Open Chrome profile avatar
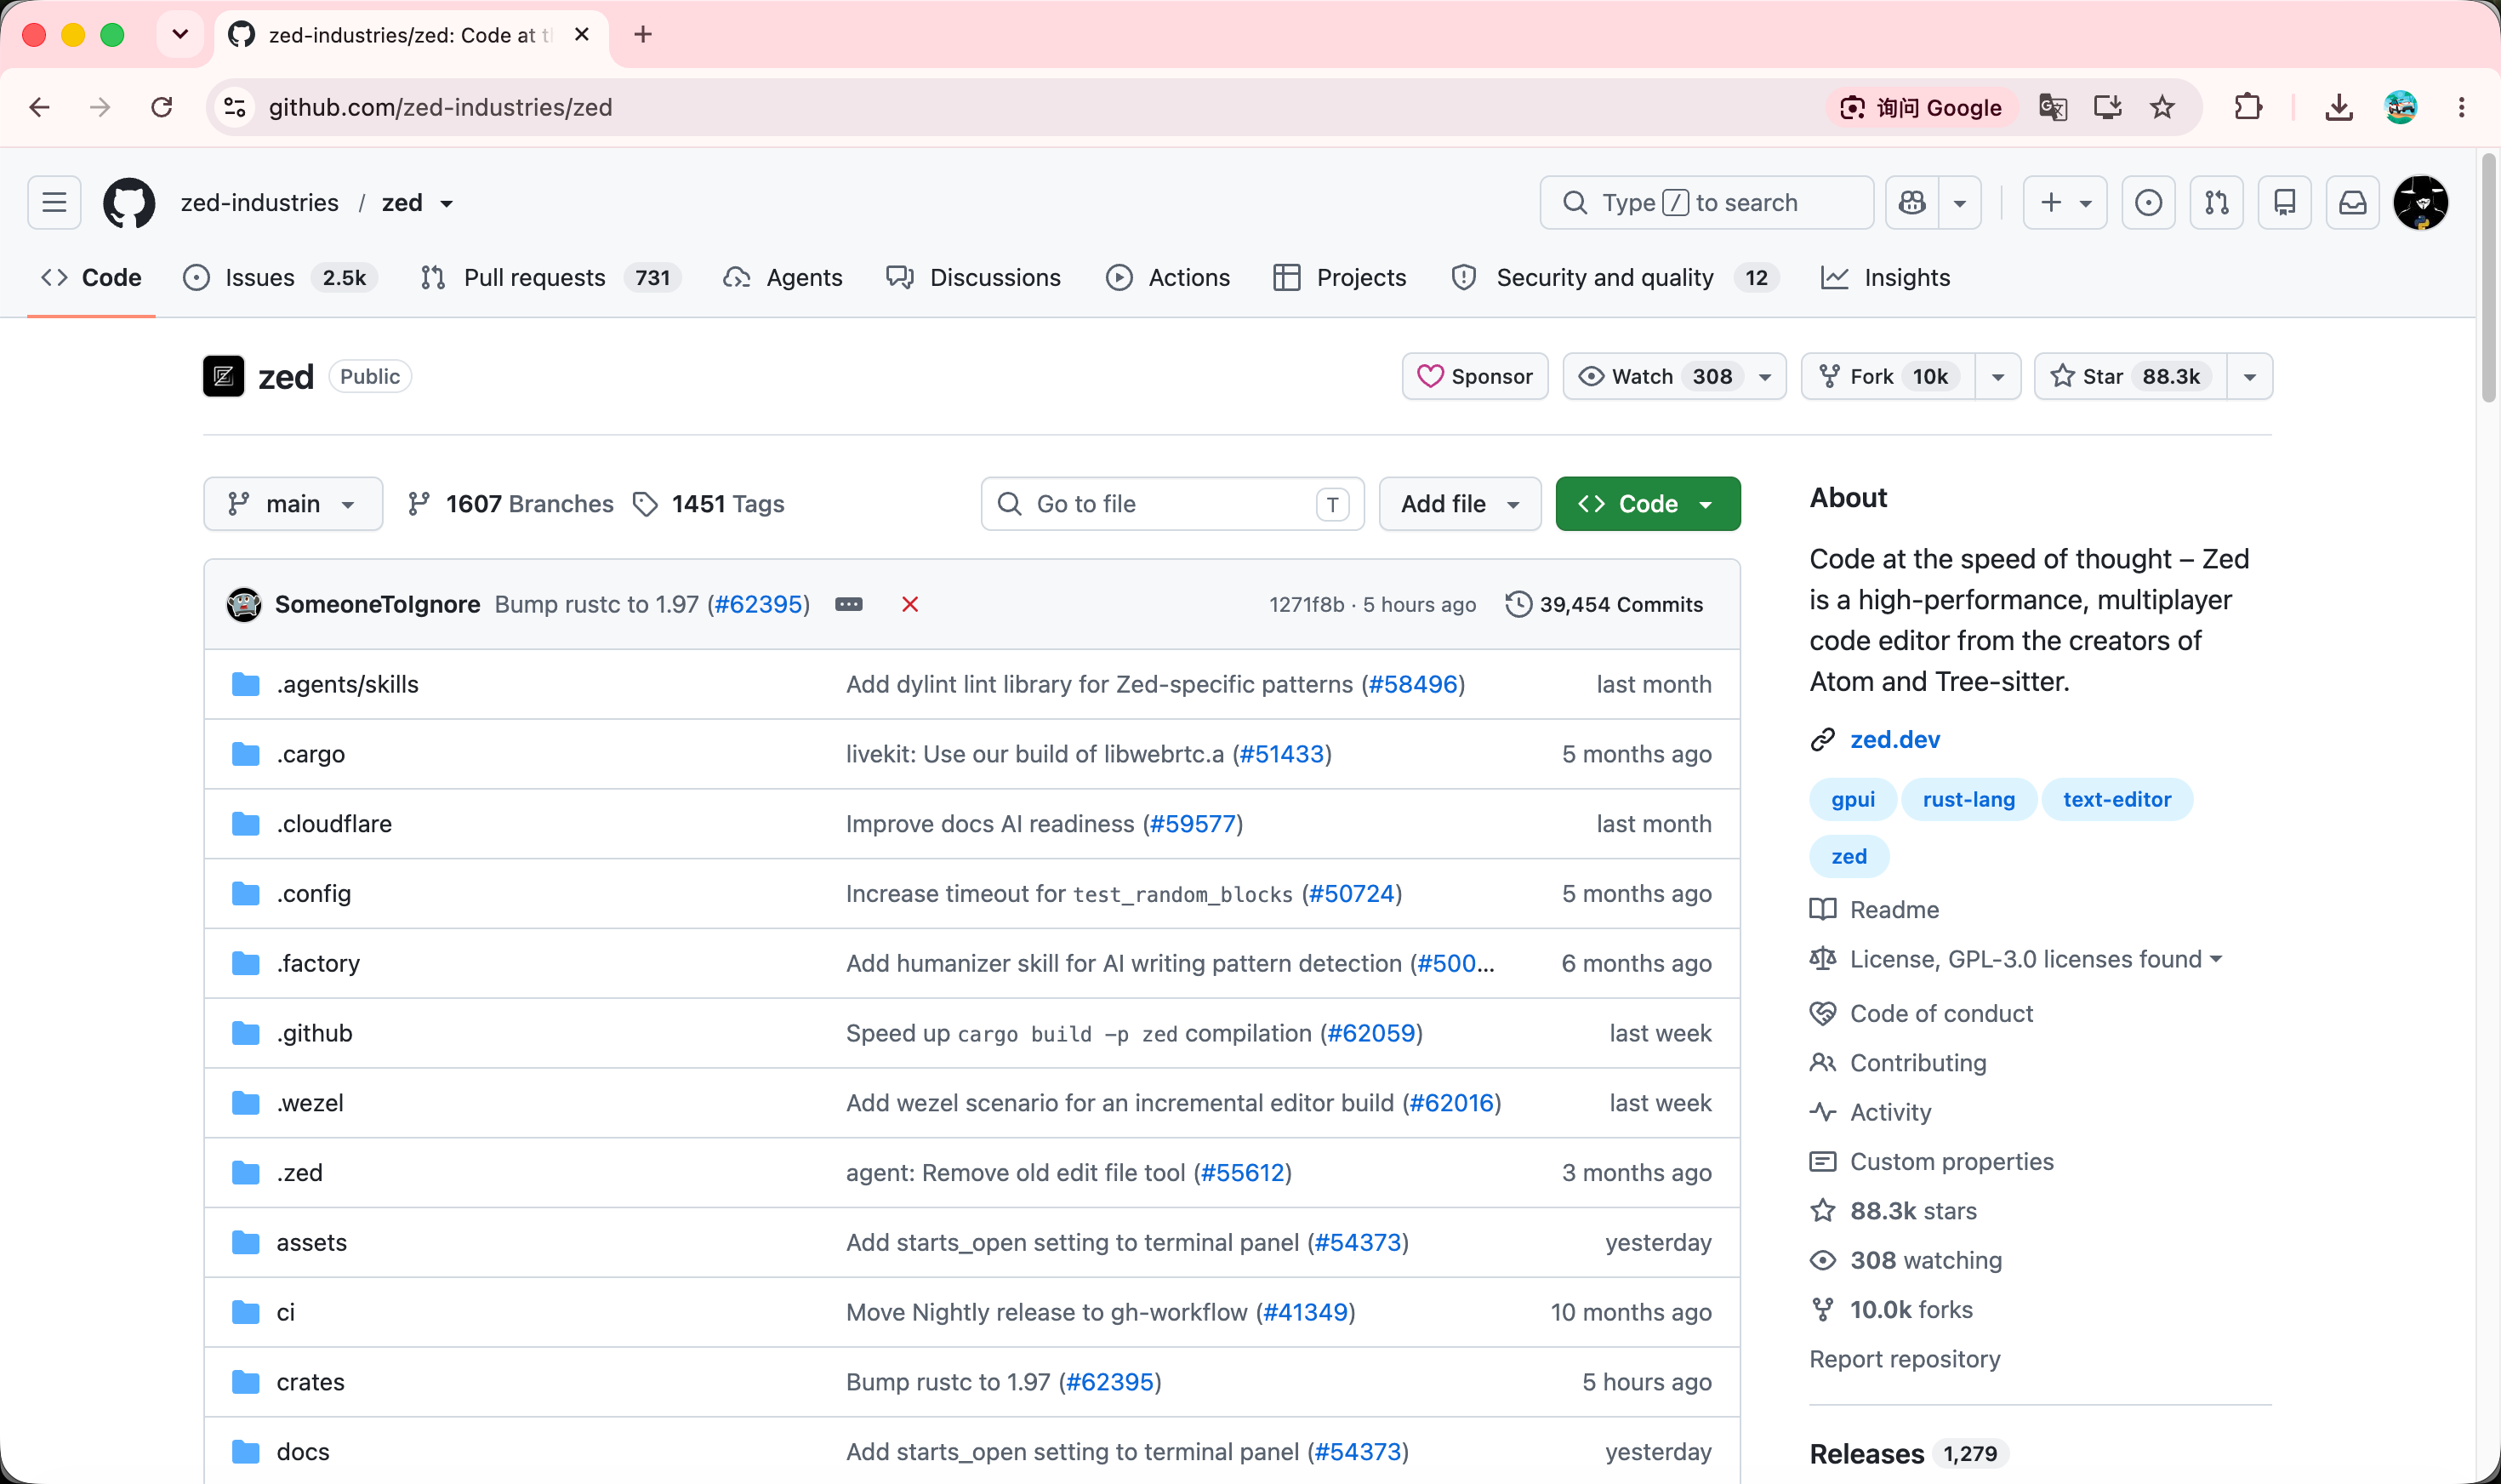 [2400, 107]
